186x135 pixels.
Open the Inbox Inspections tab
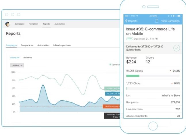62,45
